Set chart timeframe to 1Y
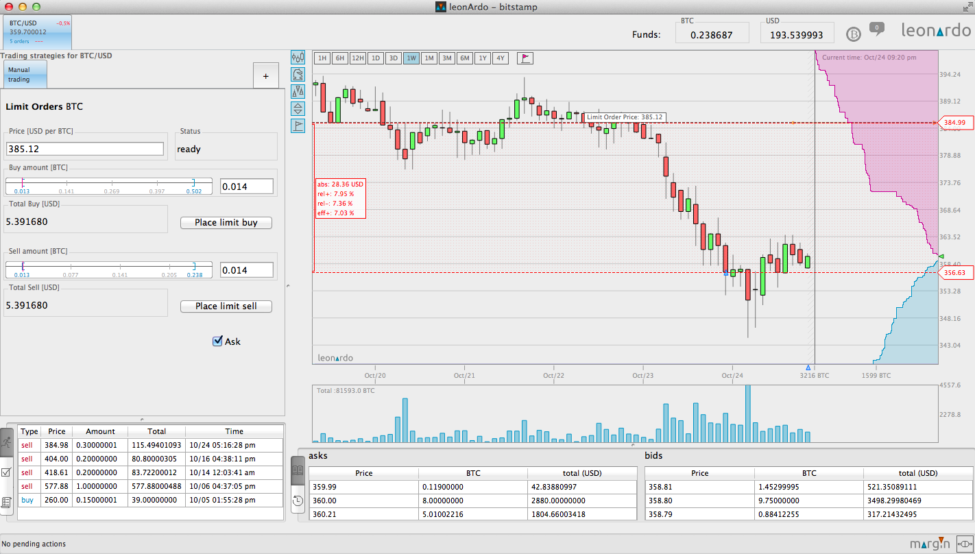 point(482,58)
